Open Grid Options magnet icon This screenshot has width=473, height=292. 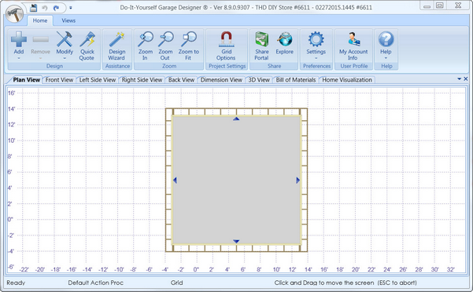point(226,39)
